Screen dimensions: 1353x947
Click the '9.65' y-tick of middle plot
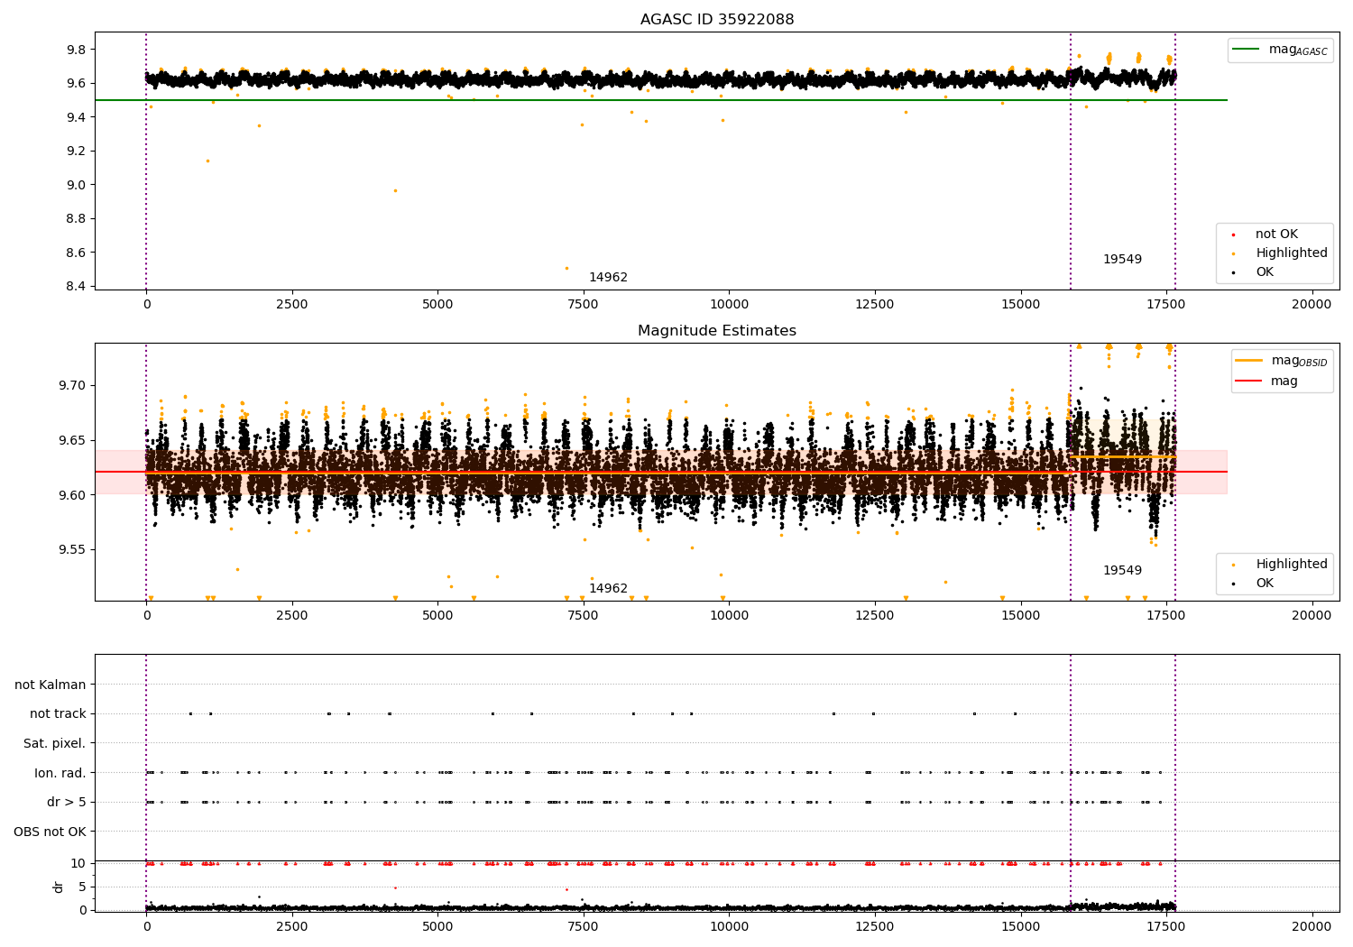click(x=72, y=440)
